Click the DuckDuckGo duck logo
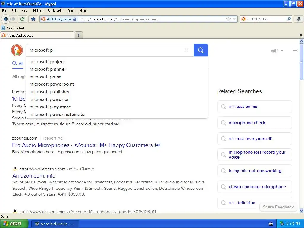The image size is (304, 228). (x=17, y=50)
